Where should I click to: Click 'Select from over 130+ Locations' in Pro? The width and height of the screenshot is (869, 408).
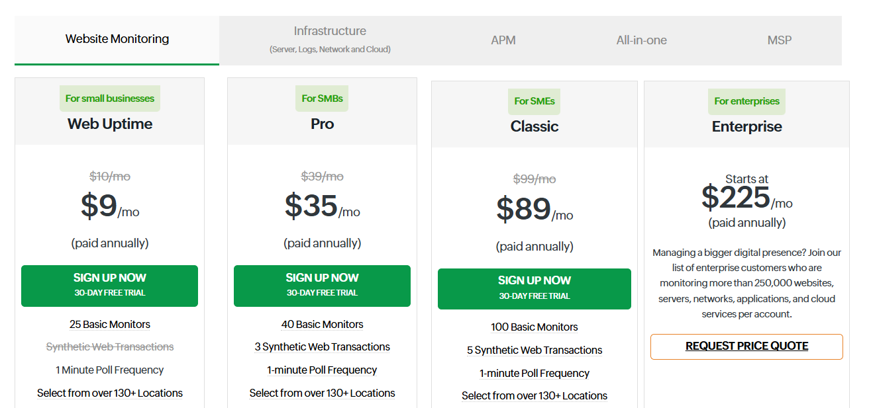pyautogui.click(x=323, y=393)
